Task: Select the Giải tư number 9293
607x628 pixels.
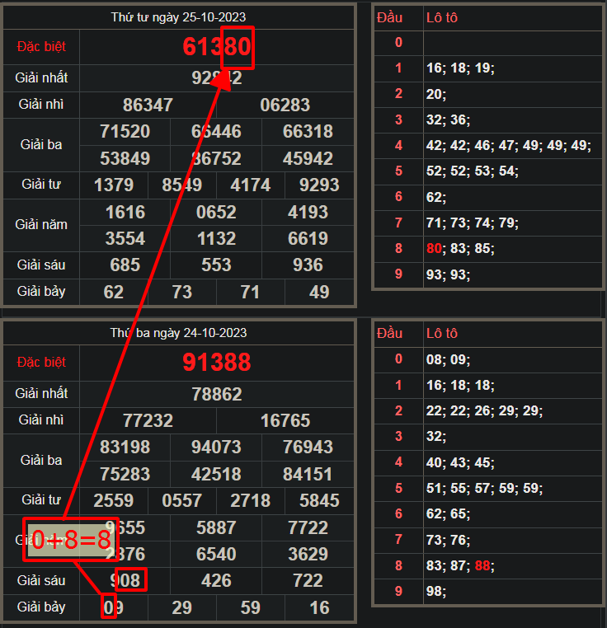Action: tap(319, 185)
